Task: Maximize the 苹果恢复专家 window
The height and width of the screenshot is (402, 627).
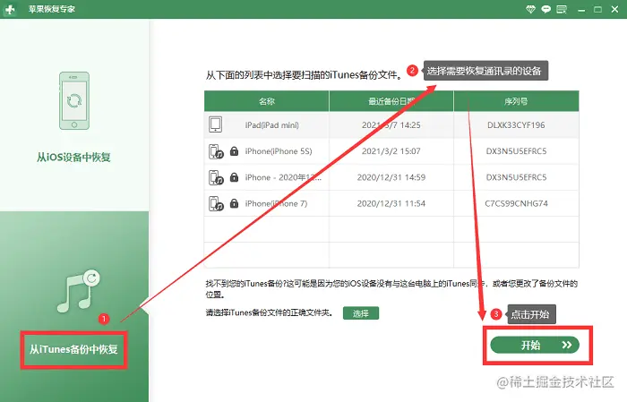Action: [x=597, y=9]
